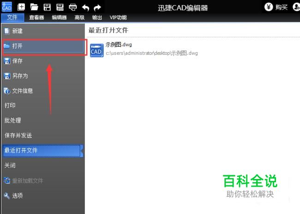This screenshot has height=214, width=300.
Task: Click the save-as disk icon in title bar
Action: [60, 7]
